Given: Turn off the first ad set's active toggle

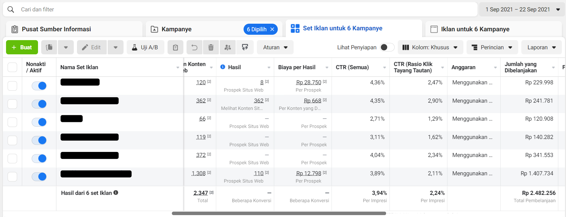Looking at the screenshot, I should pyautogui.click(x=39, y=86).
